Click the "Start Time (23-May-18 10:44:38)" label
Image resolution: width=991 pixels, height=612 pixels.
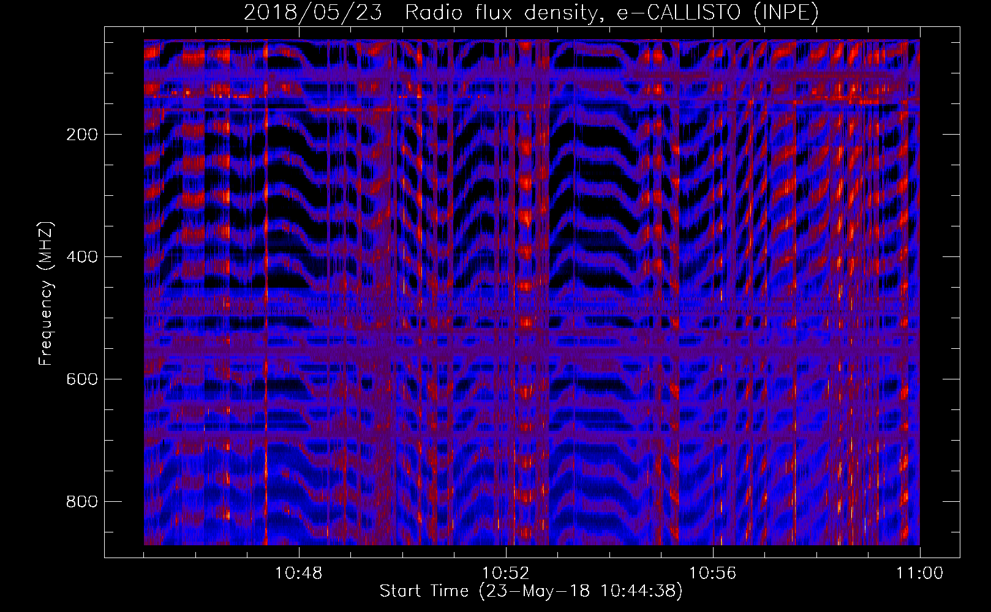click(x=531, y=591)
